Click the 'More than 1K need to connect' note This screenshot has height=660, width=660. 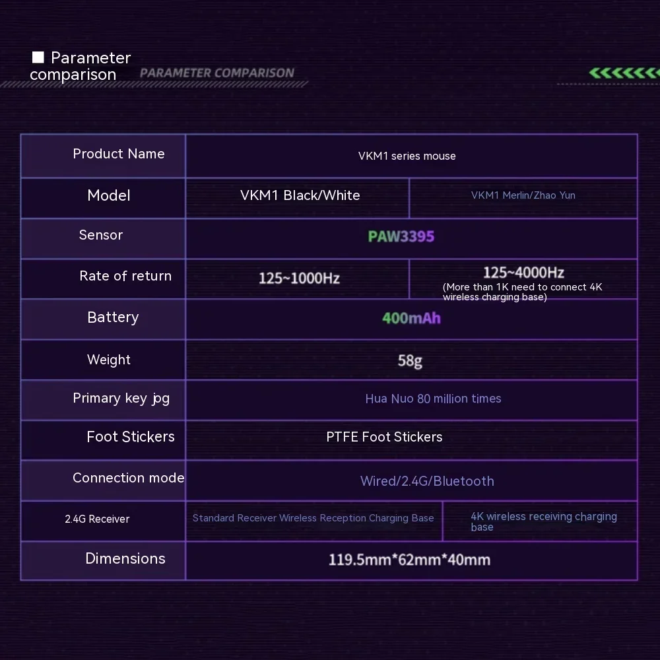click(x=522, y=292)
